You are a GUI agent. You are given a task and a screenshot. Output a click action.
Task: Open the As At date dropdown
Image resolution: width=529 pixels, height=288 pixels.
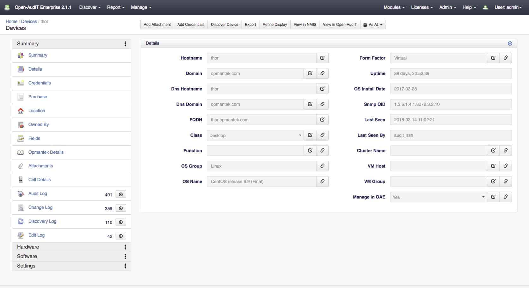pos(373,25)
